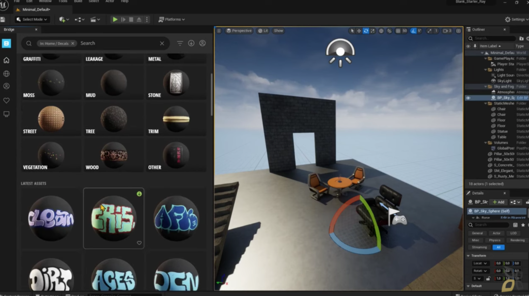Open the cinematics clapperboard dropdown in toolbar

(x=95, y=20)
